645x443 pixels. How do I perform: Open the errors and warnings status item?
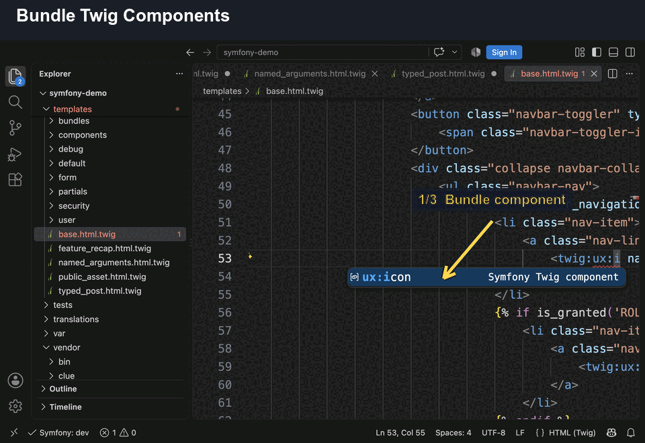tap(118, 432)
